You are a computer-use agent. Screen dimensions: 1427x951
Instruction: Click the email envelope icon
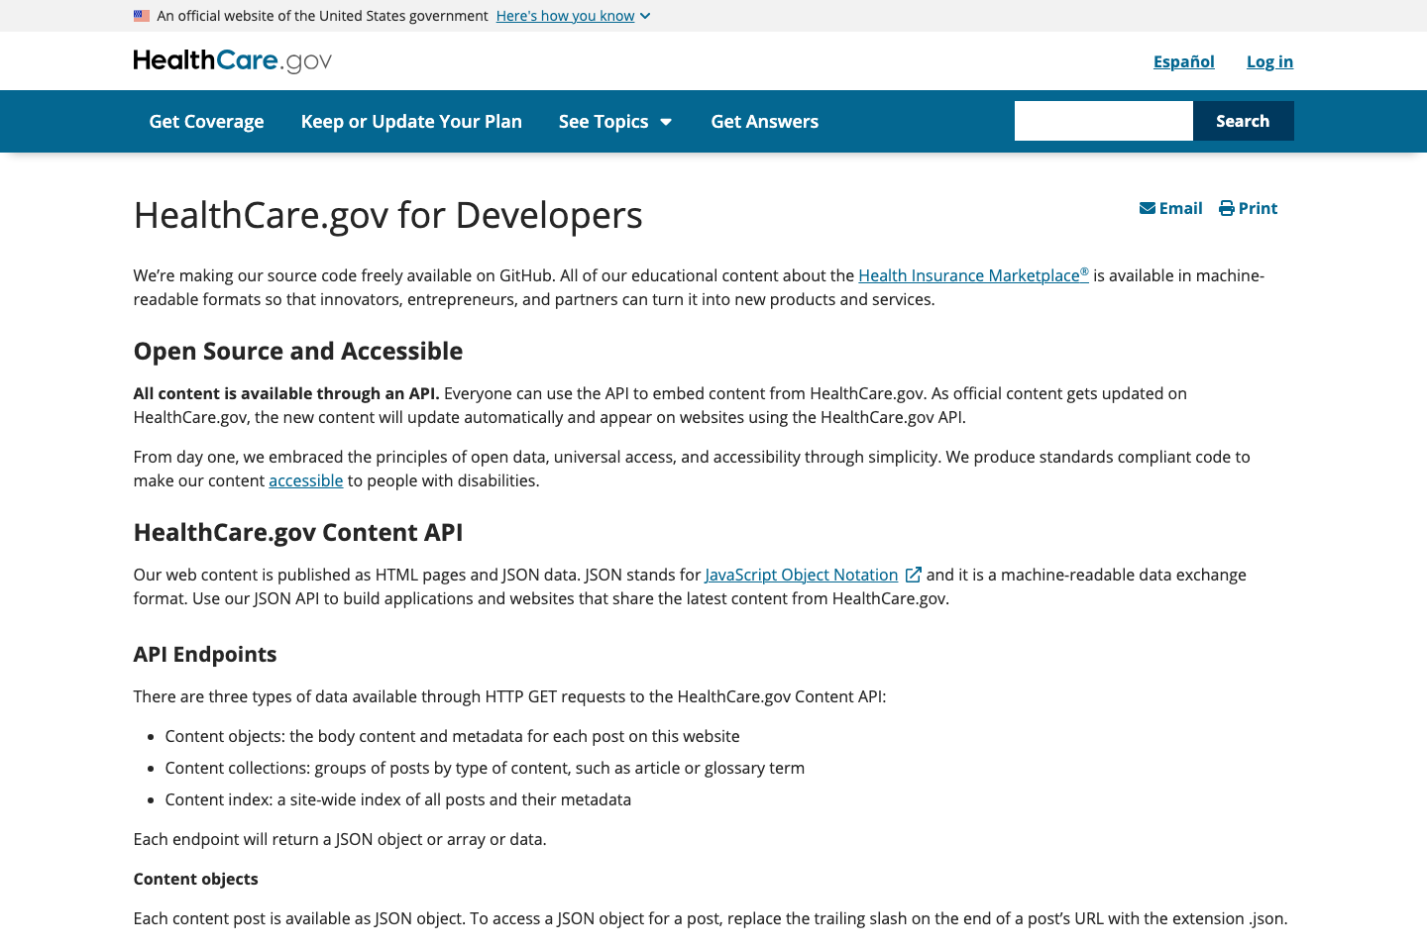click(1148, 208)
